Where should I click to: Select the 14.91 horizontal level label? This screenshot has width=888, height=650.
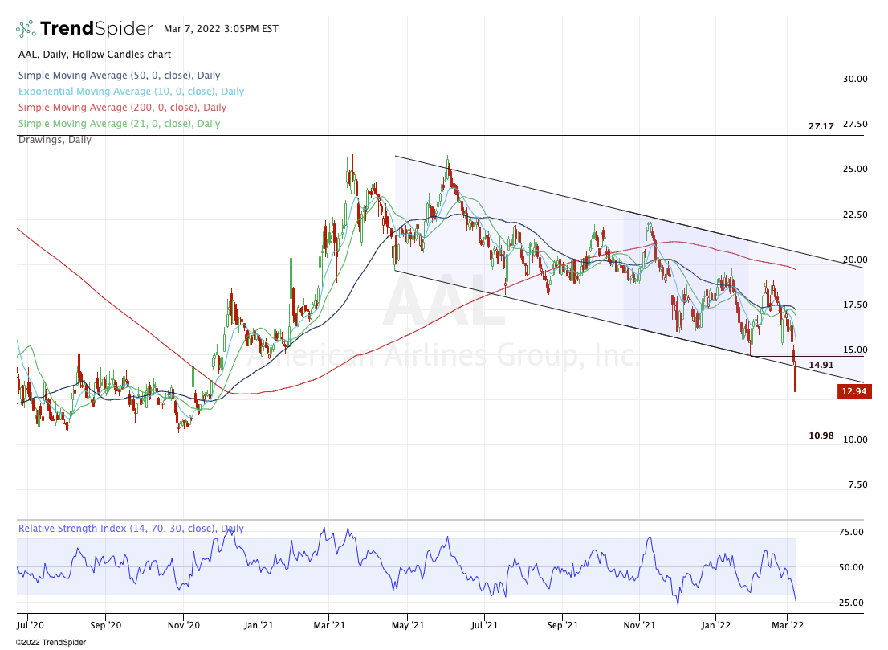[x=821, y=365]
